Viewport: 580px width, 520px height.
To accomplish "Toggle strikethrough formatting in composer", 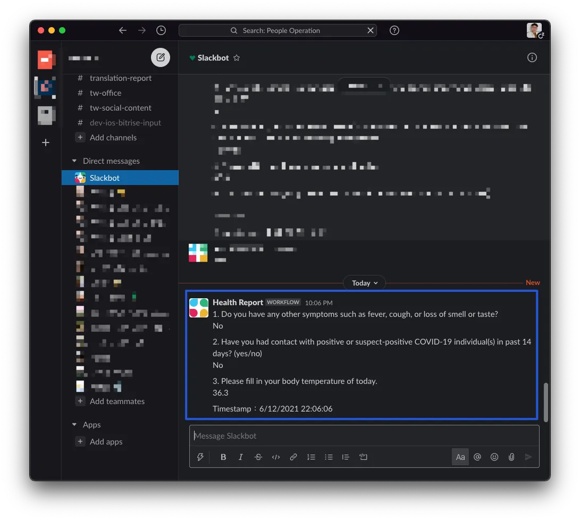I will click(x=258, y=457).
